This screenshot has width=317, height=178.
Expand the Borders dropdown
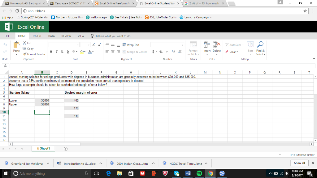[x=76, y=52]
